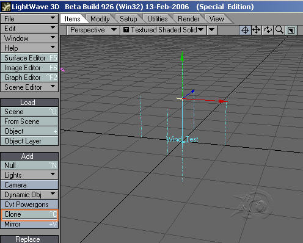Viewport: 303px width, 243px height.
Task: Switch to the Items tab
Action: point(73,19)
